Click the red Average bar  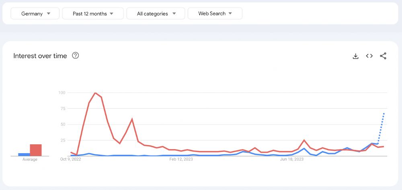point(36,150)
